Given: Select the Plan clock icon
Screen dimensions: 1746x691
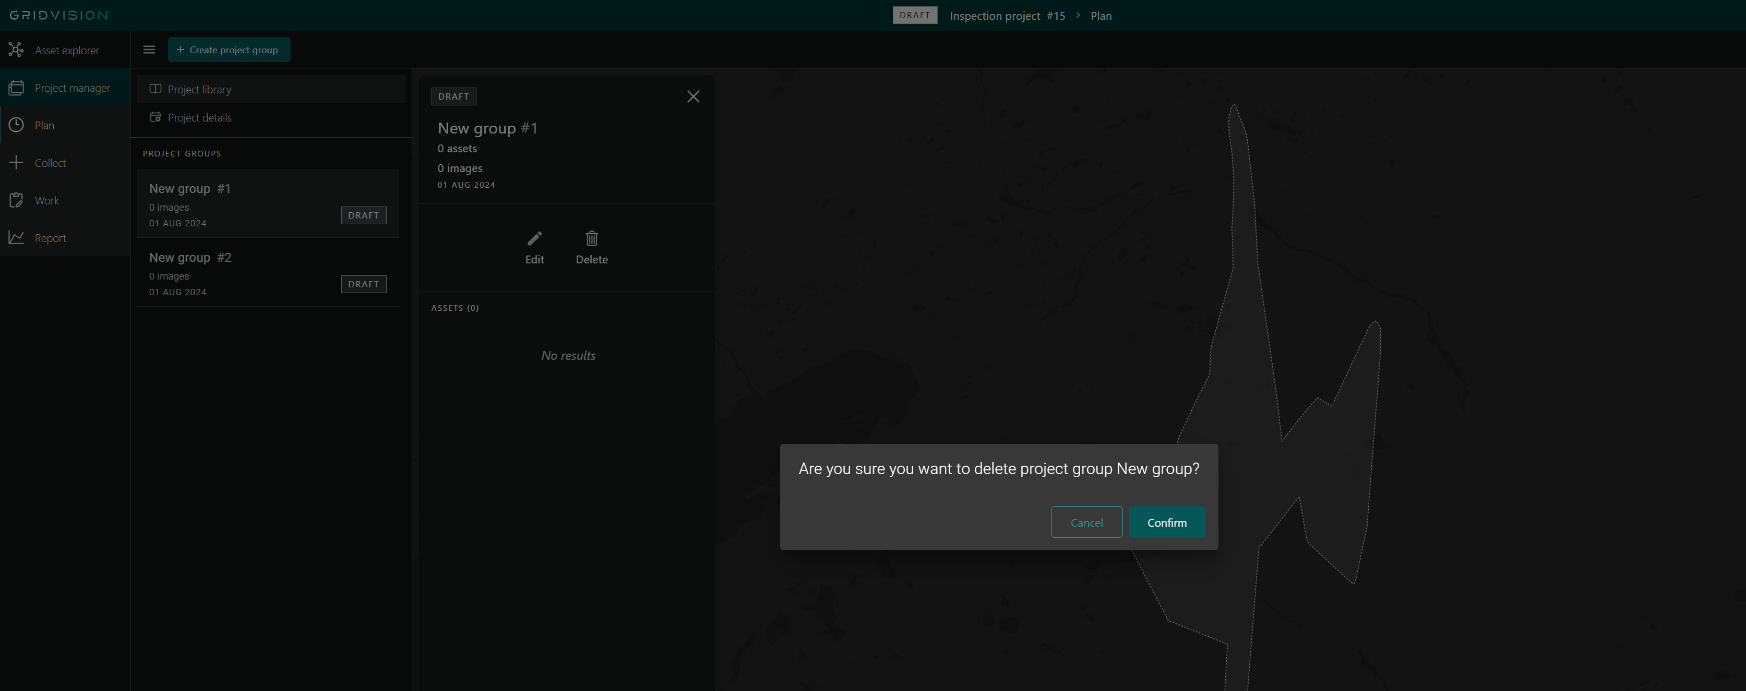Looking at the screenshot, I should (16, 125).
